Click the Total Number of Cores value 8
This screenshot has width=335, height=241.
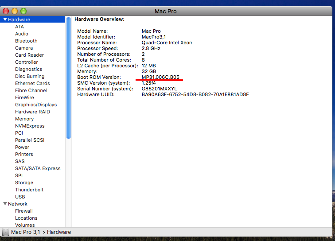(x=143, y=60)
